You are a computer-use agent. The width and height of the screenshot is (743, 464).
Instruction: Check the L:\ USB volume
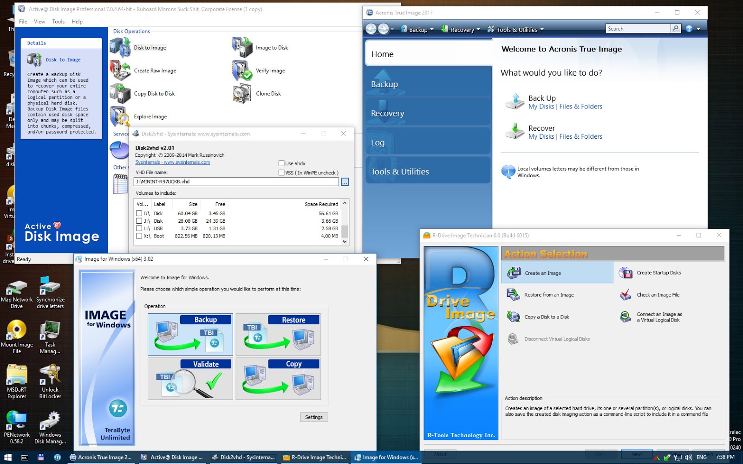[x=139, y=228]
